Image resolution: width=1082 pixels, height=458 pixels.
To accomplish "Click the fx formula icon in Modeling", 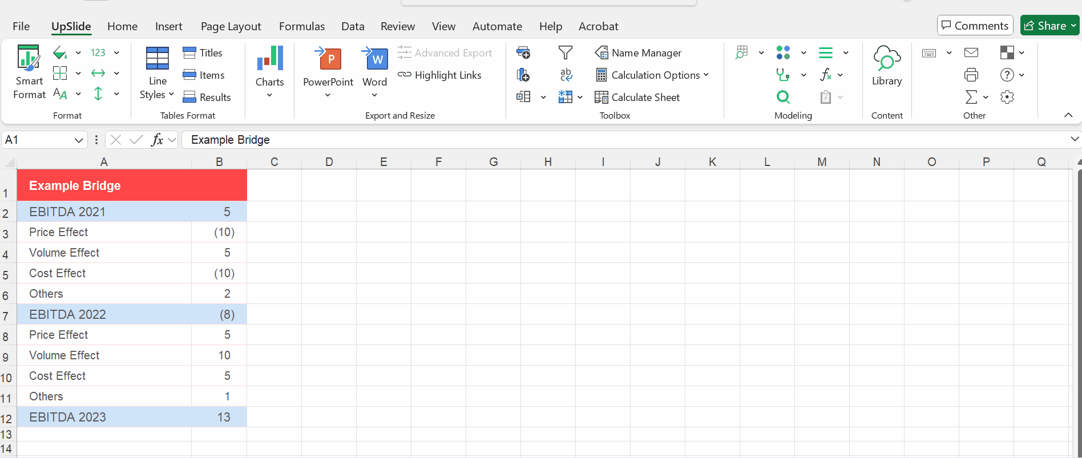I will (x=826, y=75).
